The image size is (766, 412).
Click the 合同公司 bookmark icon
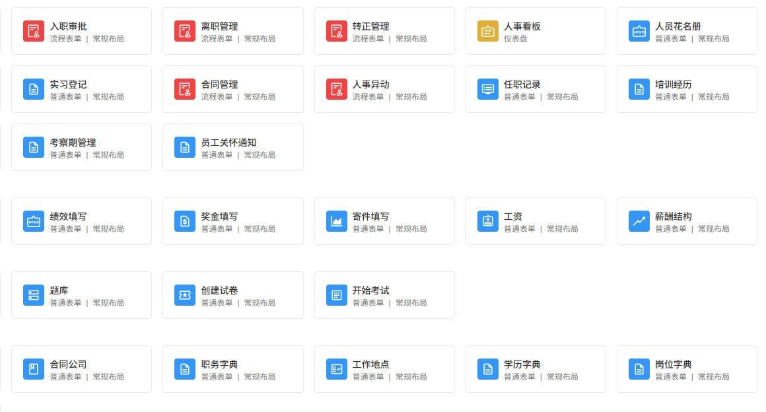pyautogui.click(x=34, y=369)
